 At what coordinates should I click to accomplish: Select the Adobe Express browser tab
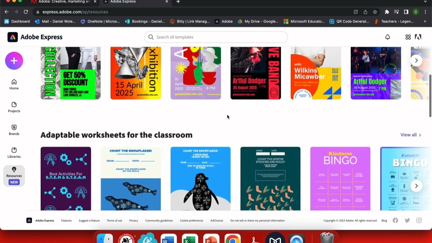click(x=136, y=2)
